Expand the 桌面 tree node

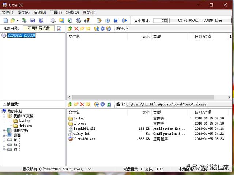tap(4, 135)
